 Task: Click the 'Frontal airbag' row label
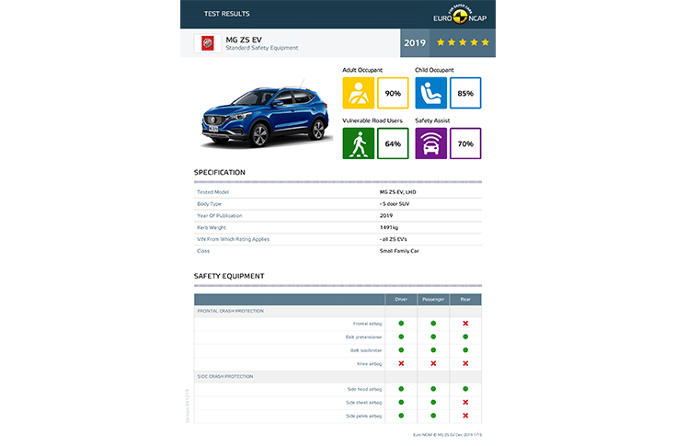(x=367, y=324)
